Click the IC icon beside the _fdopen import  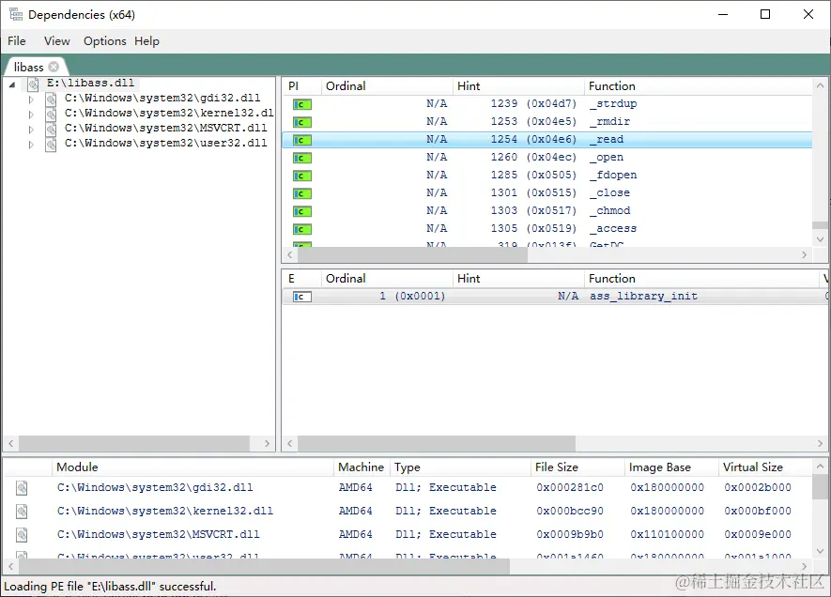300,175
